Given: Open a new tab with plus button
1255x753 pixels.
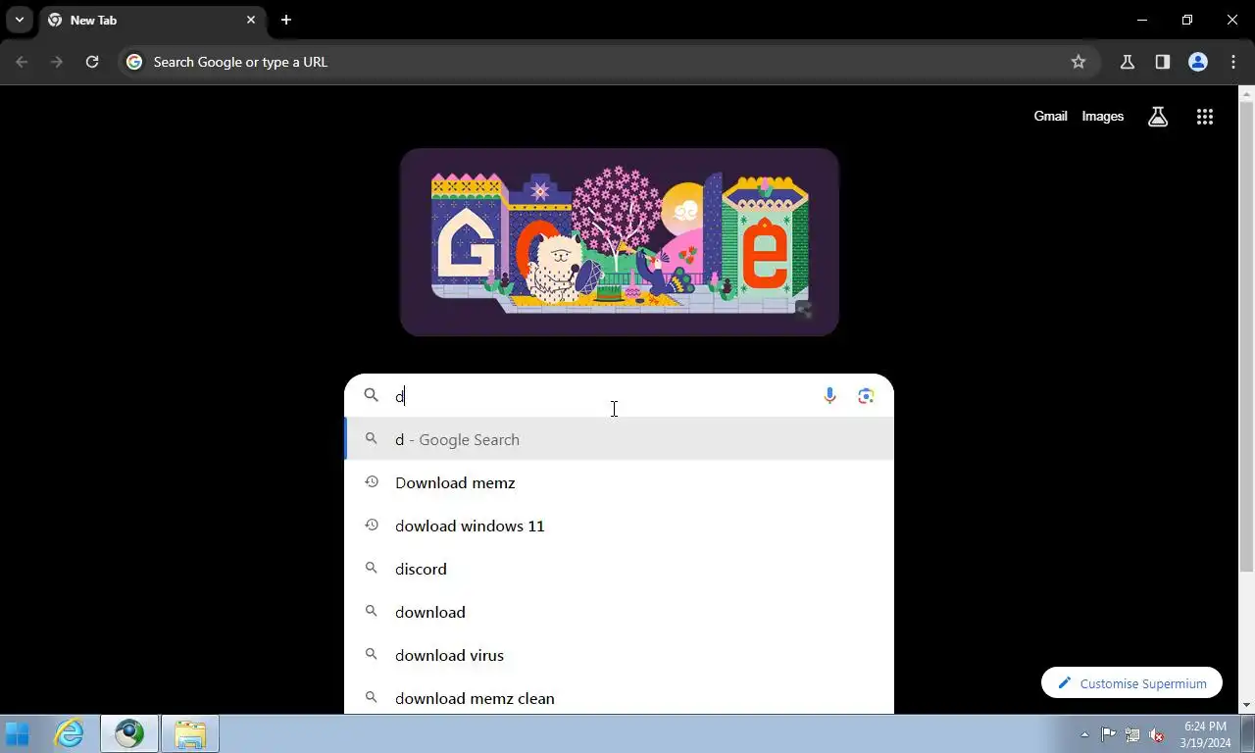Looking at the screenshot, I should coord(286,20).
